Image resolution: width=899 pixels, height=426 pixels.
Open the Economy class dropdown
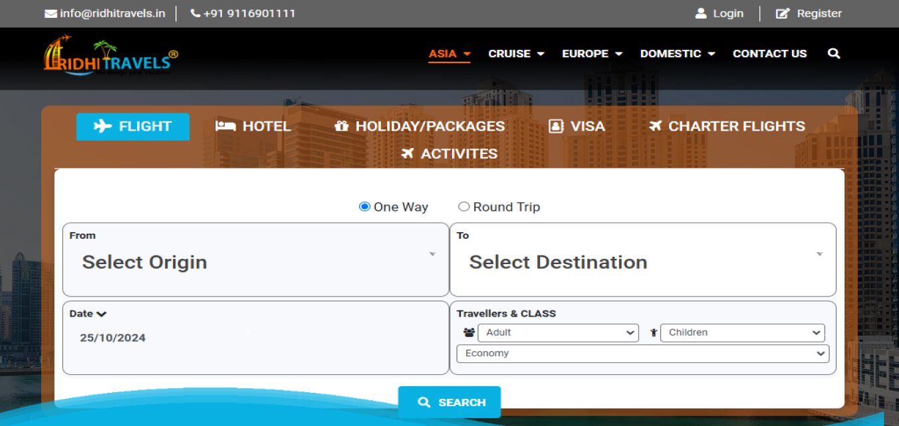click(643, 354)
